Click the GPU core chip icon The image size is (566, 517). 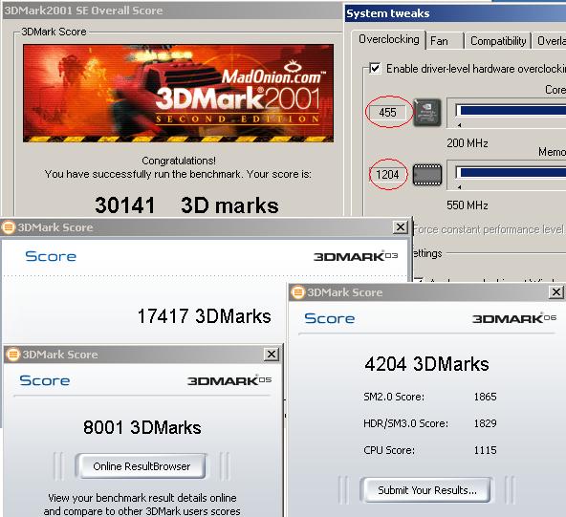tap(427, 113)
